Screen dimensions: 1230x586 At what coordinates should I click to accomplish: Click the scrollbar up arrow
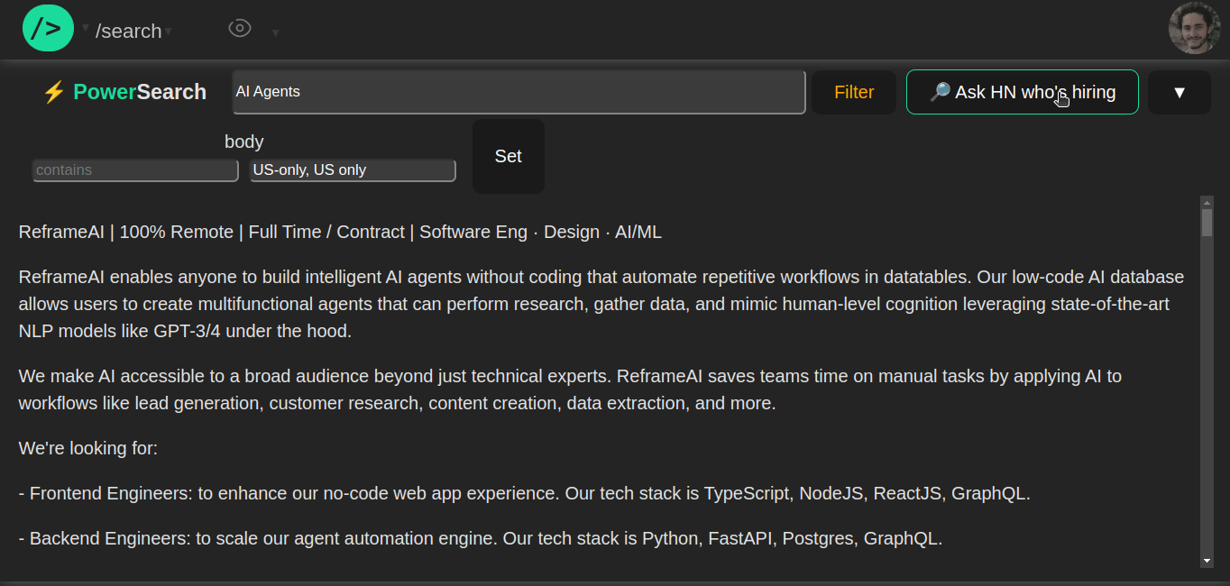(x=1207, y=202)
